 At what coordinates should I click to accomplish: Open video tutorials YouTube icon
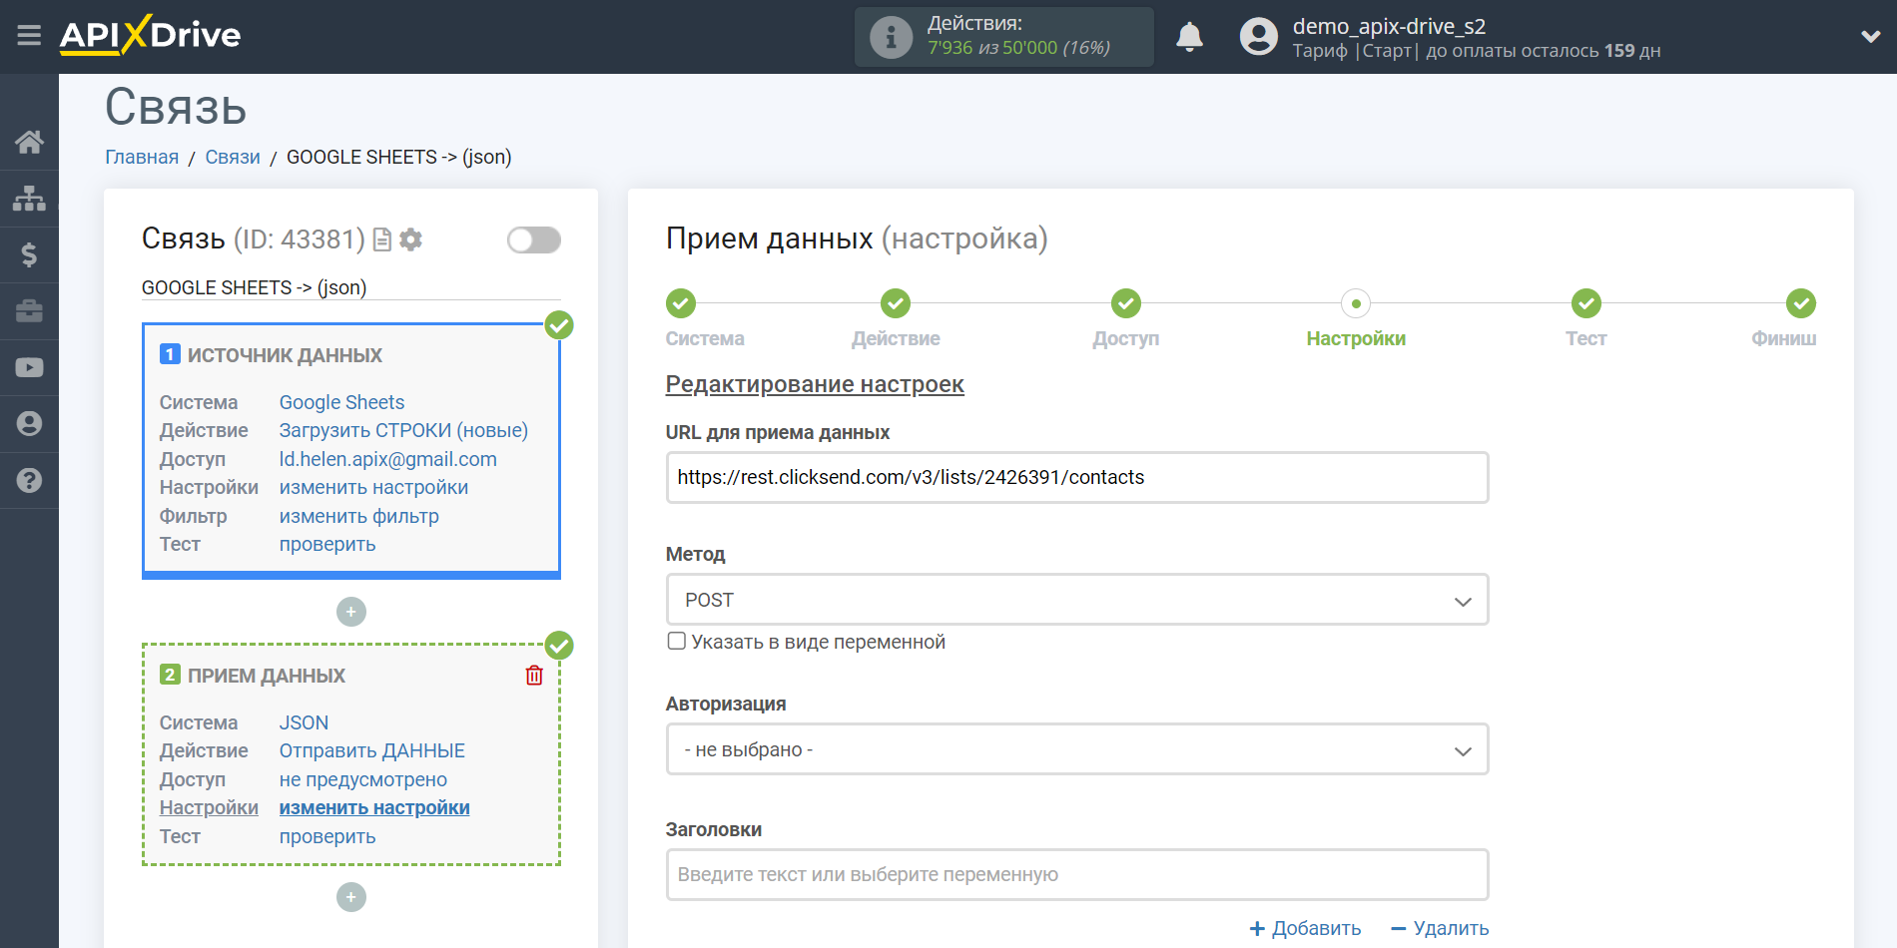(29, 367)
